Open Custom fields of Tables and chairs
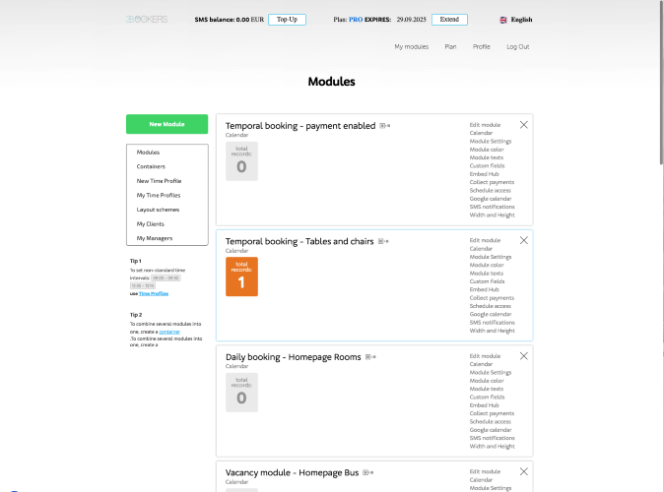 click(487, 281)
